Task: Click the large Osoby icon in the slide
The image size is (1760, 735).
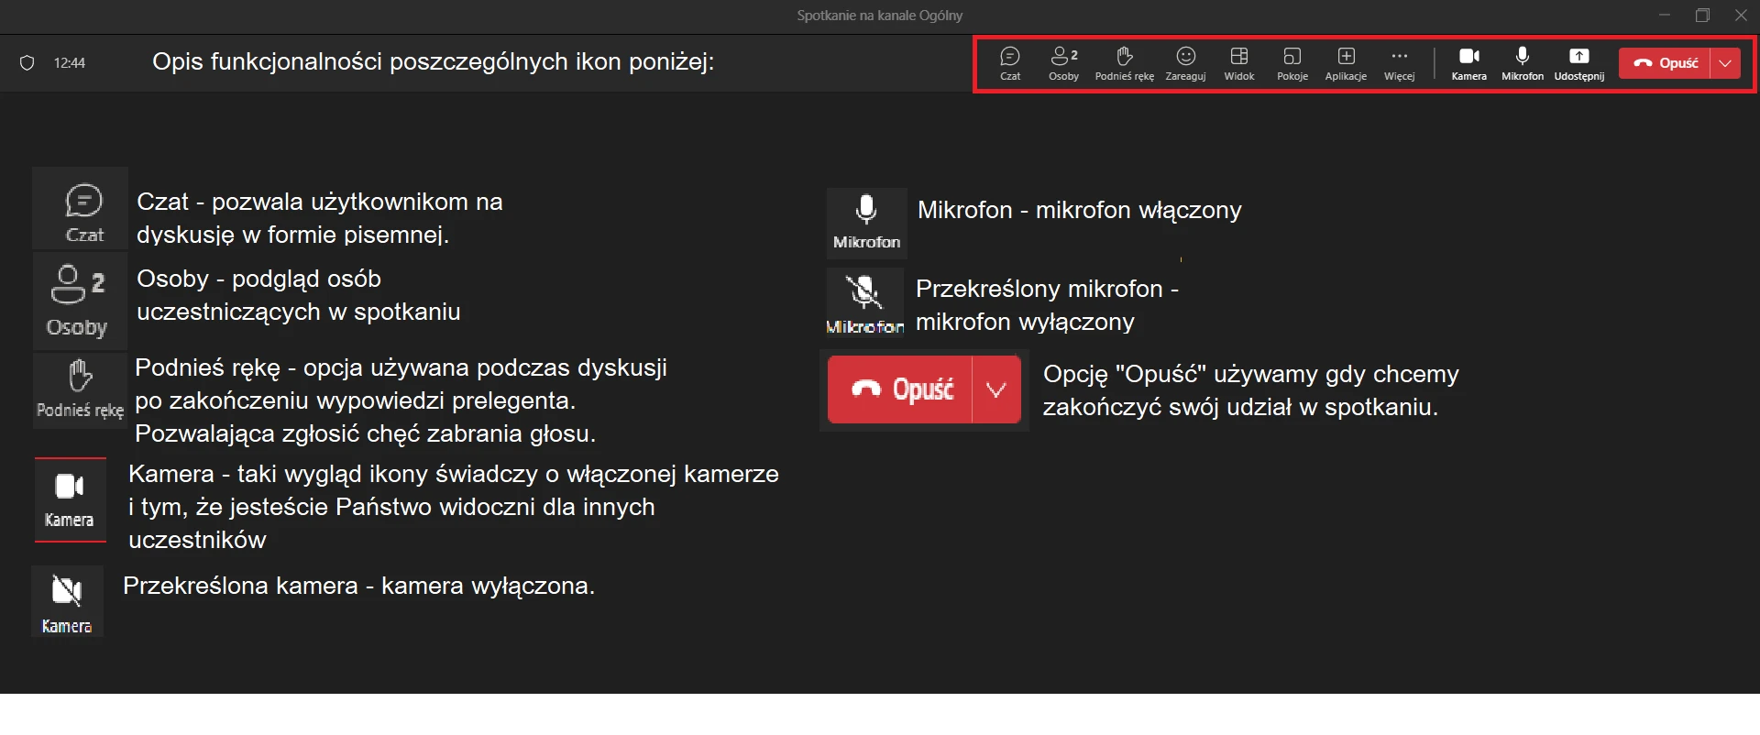Action: [x=79, y=302]
